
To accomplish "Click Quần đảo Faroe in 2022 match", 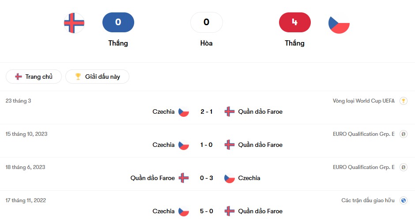I will 260,211.
